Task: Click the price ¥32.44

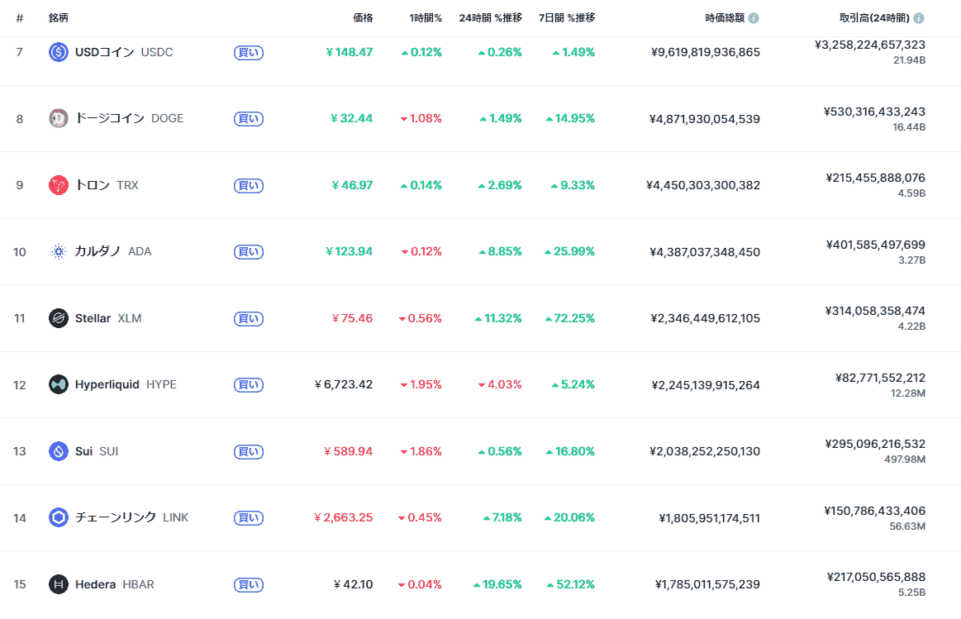Action: (x=351, y=118)
